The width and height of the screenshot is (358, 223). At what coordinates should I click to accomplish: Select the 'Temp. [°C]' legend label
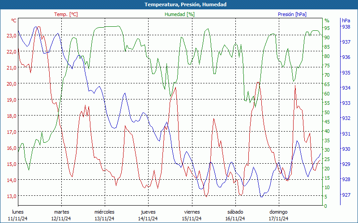pyautogui.click(x=66, y=14)
